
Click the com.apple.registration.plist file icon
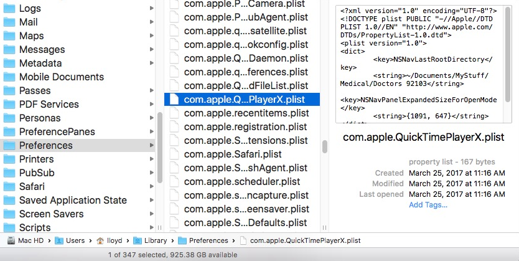pos(174,126)
